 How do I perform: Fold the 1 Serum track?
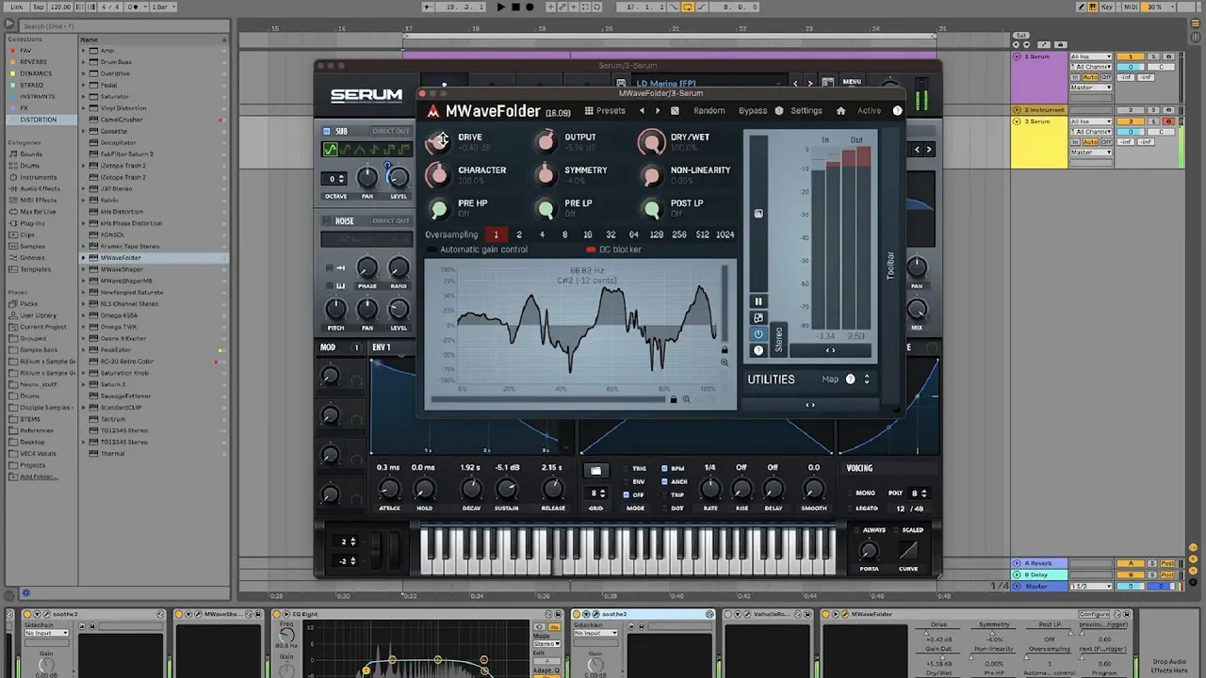1018,56
